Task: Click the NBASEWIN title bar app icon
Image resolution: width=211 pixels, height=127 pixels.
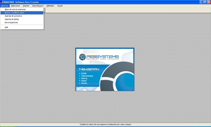Action: coord(2,2)
